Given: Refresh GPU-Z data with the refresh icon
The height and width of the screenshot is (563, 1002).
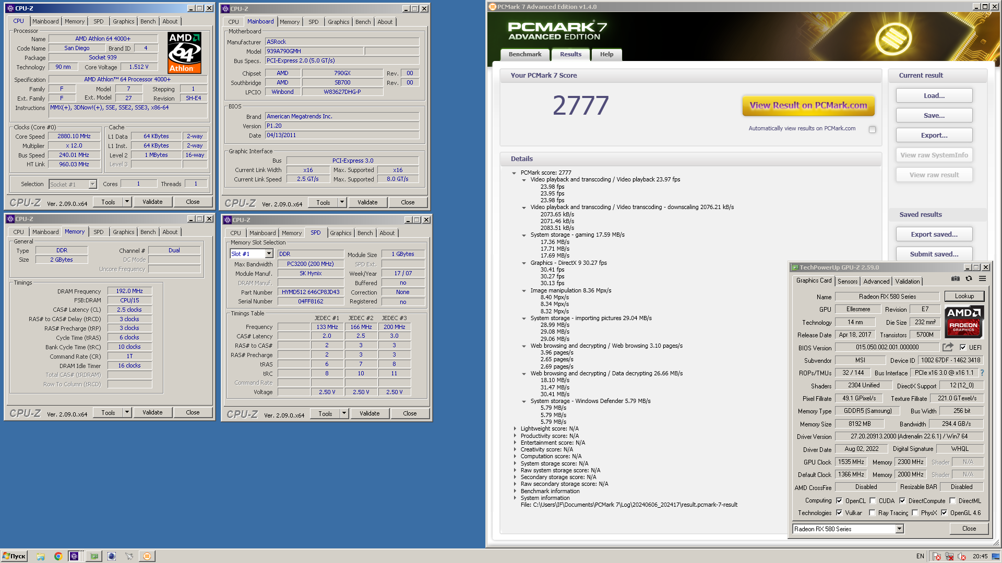Looking at the screenshot, I should 969,279.
